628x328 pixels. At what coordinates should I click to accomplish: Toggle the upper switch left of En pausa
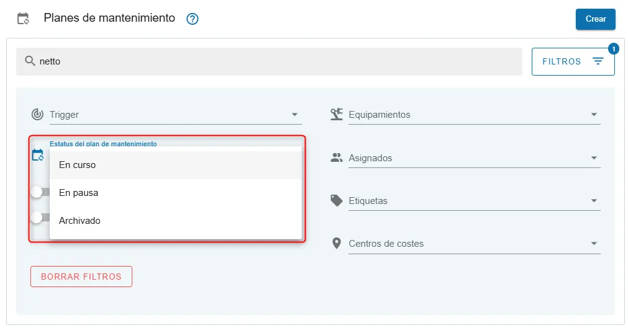[x=39, y=192]
